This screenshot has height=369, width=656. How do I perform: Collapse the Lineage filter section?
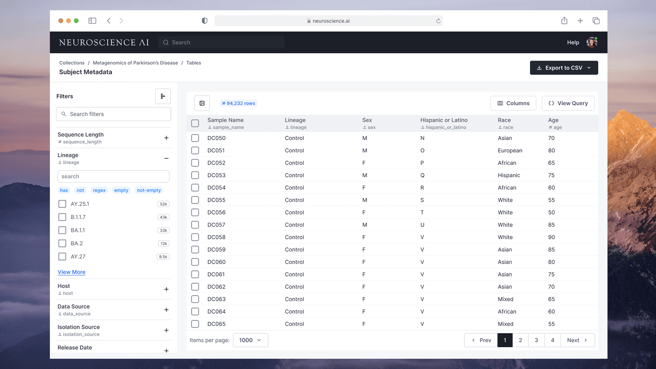(x=166, y=159)
